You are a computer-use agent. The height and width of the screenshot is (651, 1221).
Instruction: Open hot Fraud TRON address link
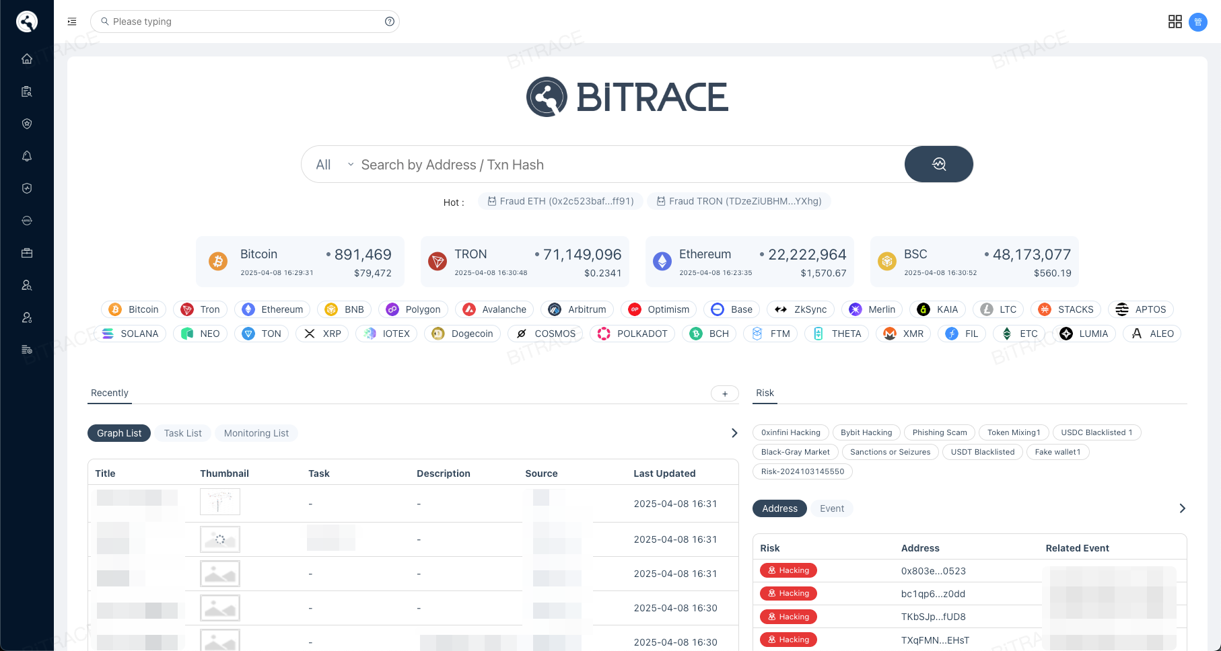(x=739, y=201)
